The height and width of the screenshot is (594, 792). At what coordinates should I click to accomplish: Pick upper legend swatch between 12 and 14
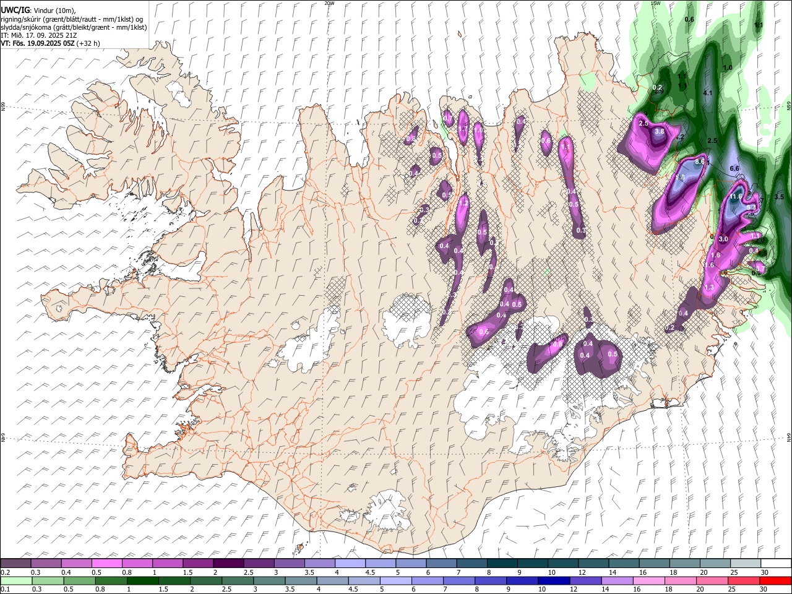coord(594,564)
